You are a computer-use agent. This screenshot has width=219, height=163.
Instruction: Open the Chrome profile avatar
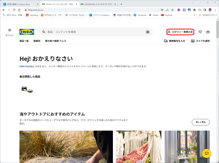(x=210, y=10)
